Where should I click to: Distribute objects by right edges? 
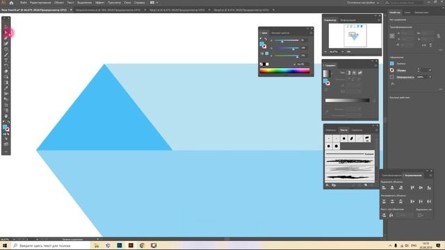[x=429, y=201]
